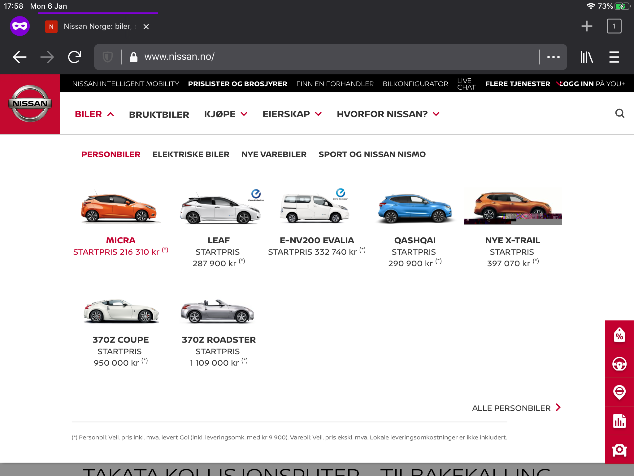634x476 pixels.
Task: Select the e-NV200 Evalia van image
Action: (x=315, y=206)
